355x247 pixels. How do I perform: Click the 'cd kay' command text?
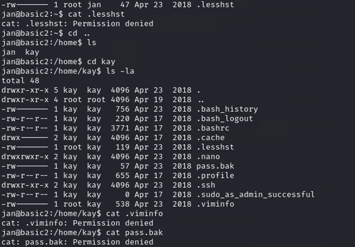(x=101, y=62)
